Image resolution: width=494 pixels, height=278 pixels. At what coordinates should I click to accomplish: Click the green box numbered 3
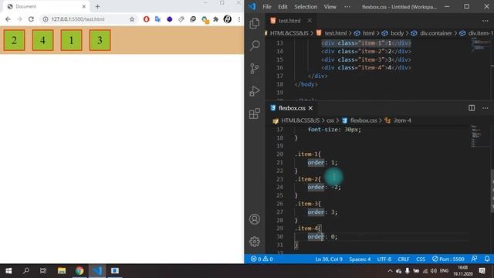click(100, 40)
